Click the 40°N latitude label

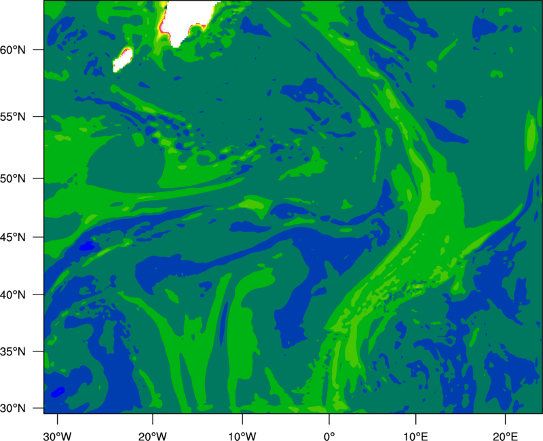tap(13, 295)
